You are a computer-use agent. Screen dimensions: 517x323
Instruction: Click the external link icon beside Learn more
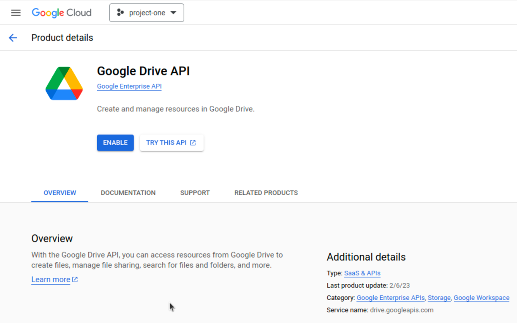click(x=74, y=279)
